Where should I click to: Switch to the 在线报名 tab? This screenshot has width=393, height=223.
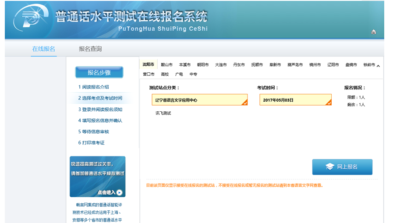tap(43, 49)
